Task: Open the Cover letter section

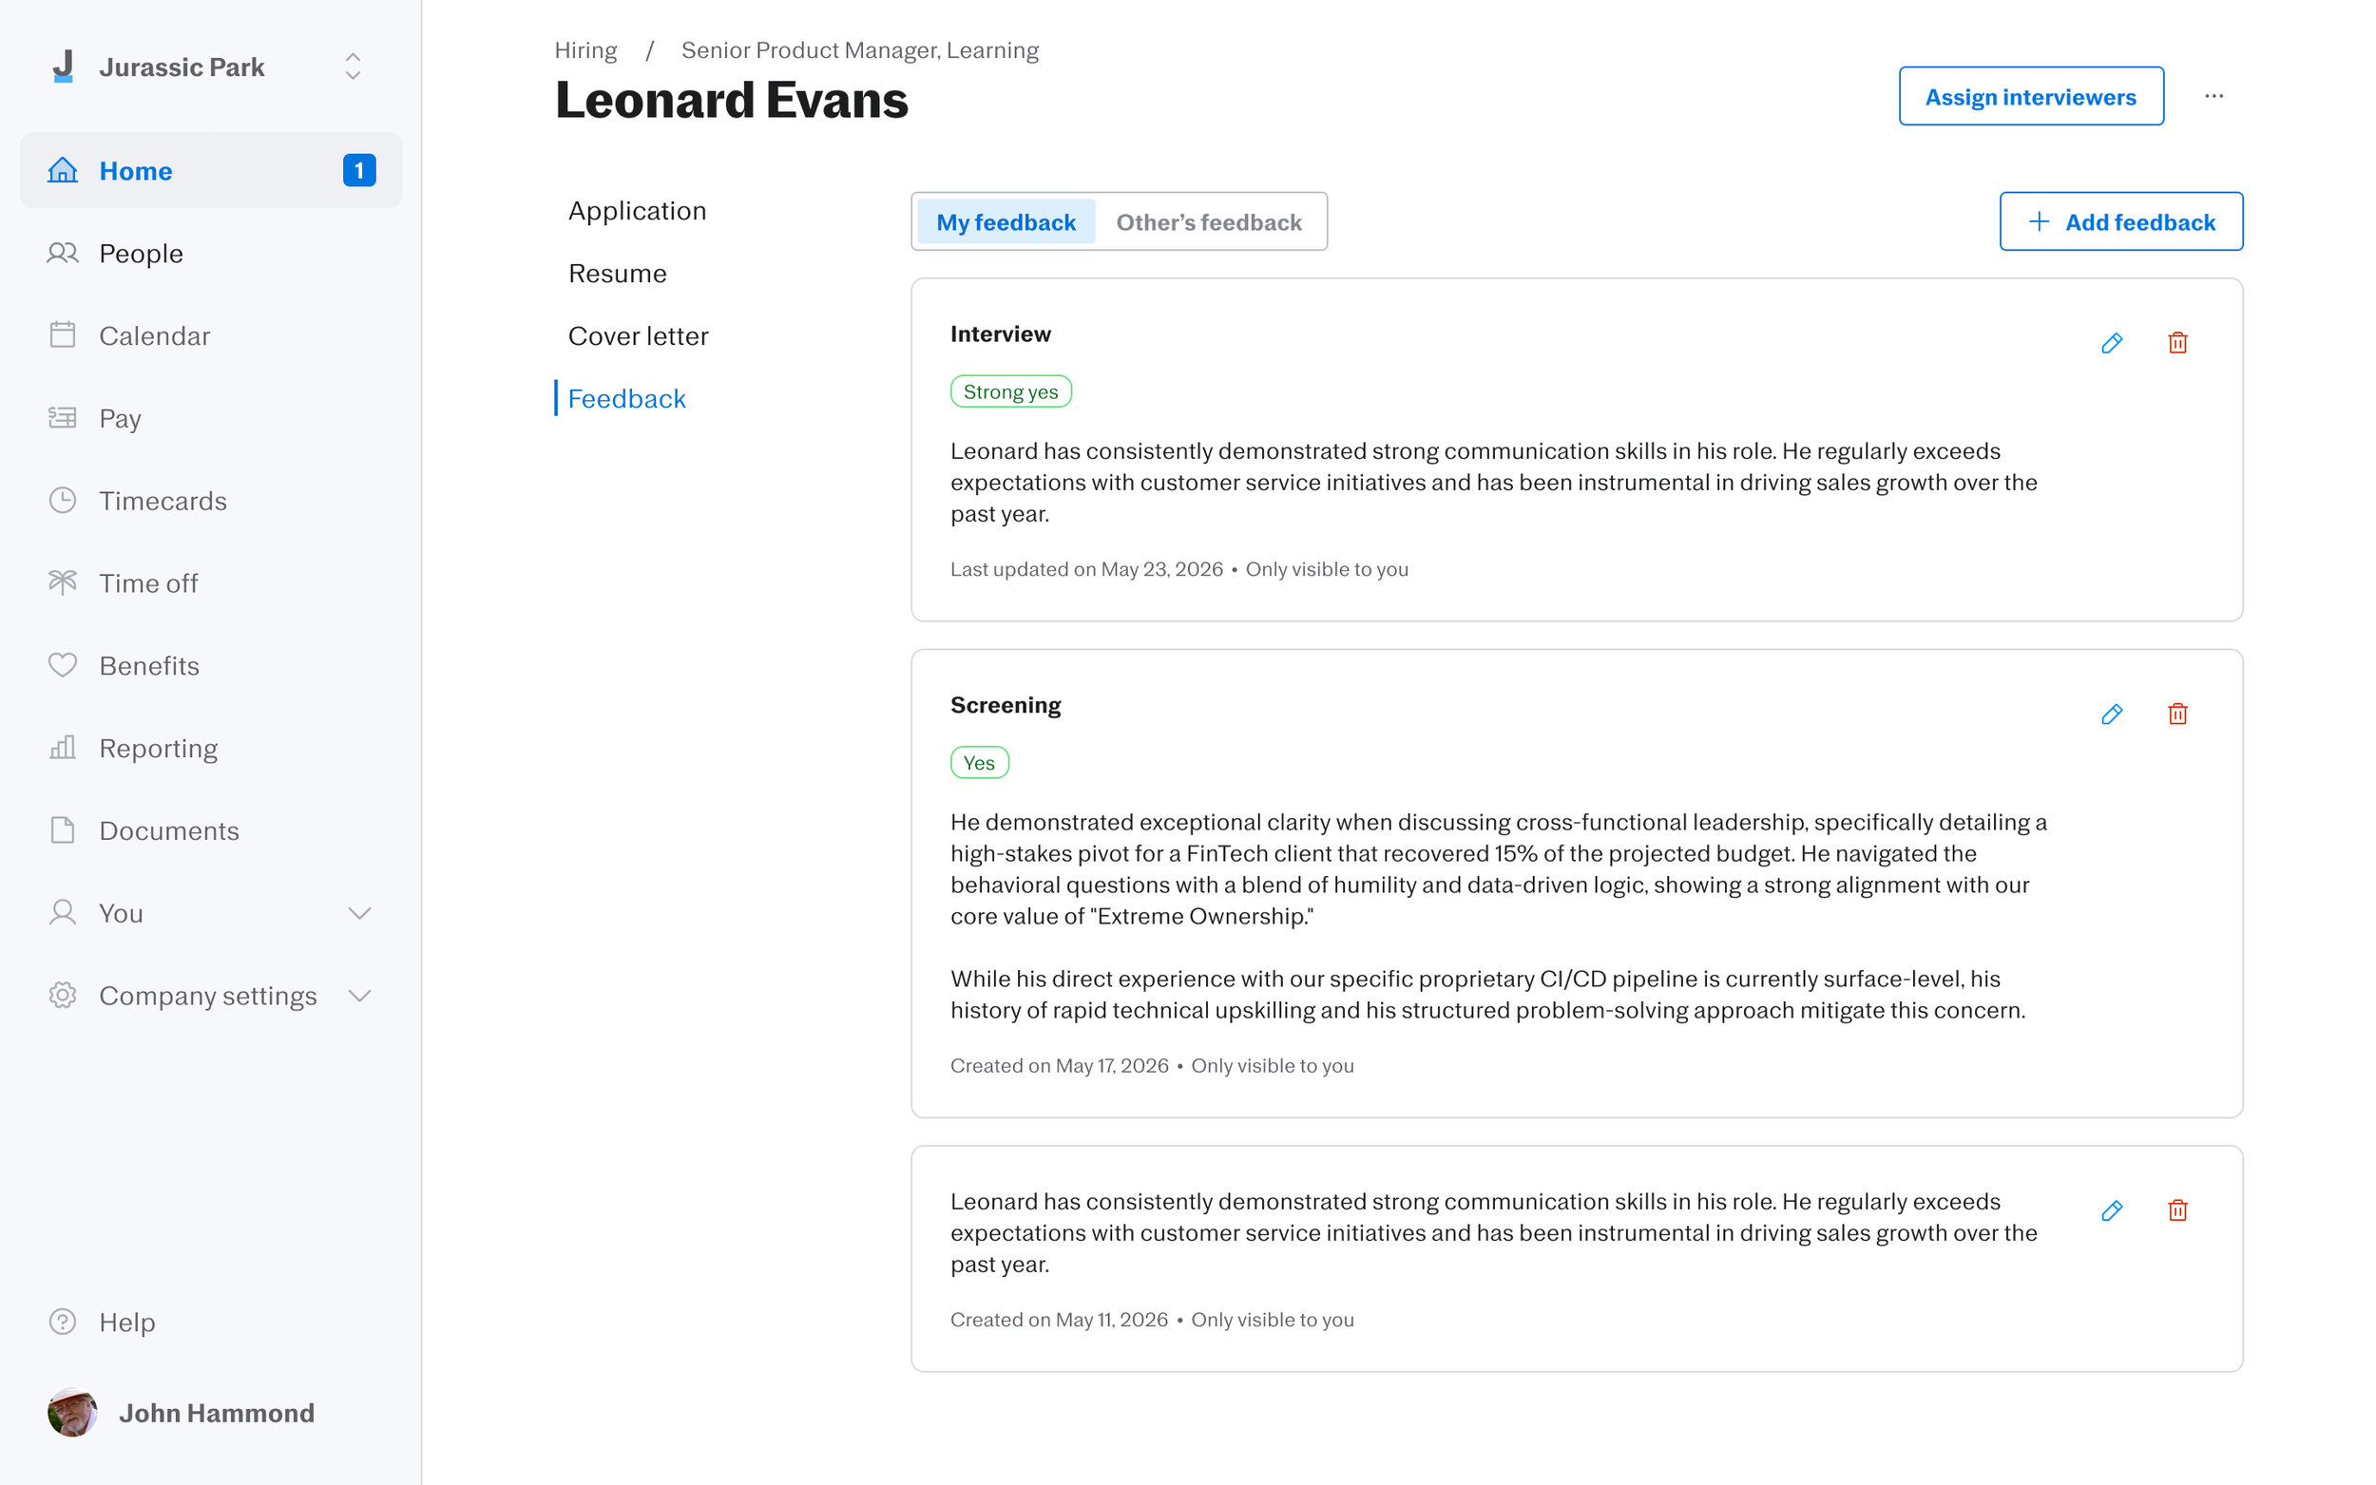Action: pyautogui.click(x=638, y=336)
